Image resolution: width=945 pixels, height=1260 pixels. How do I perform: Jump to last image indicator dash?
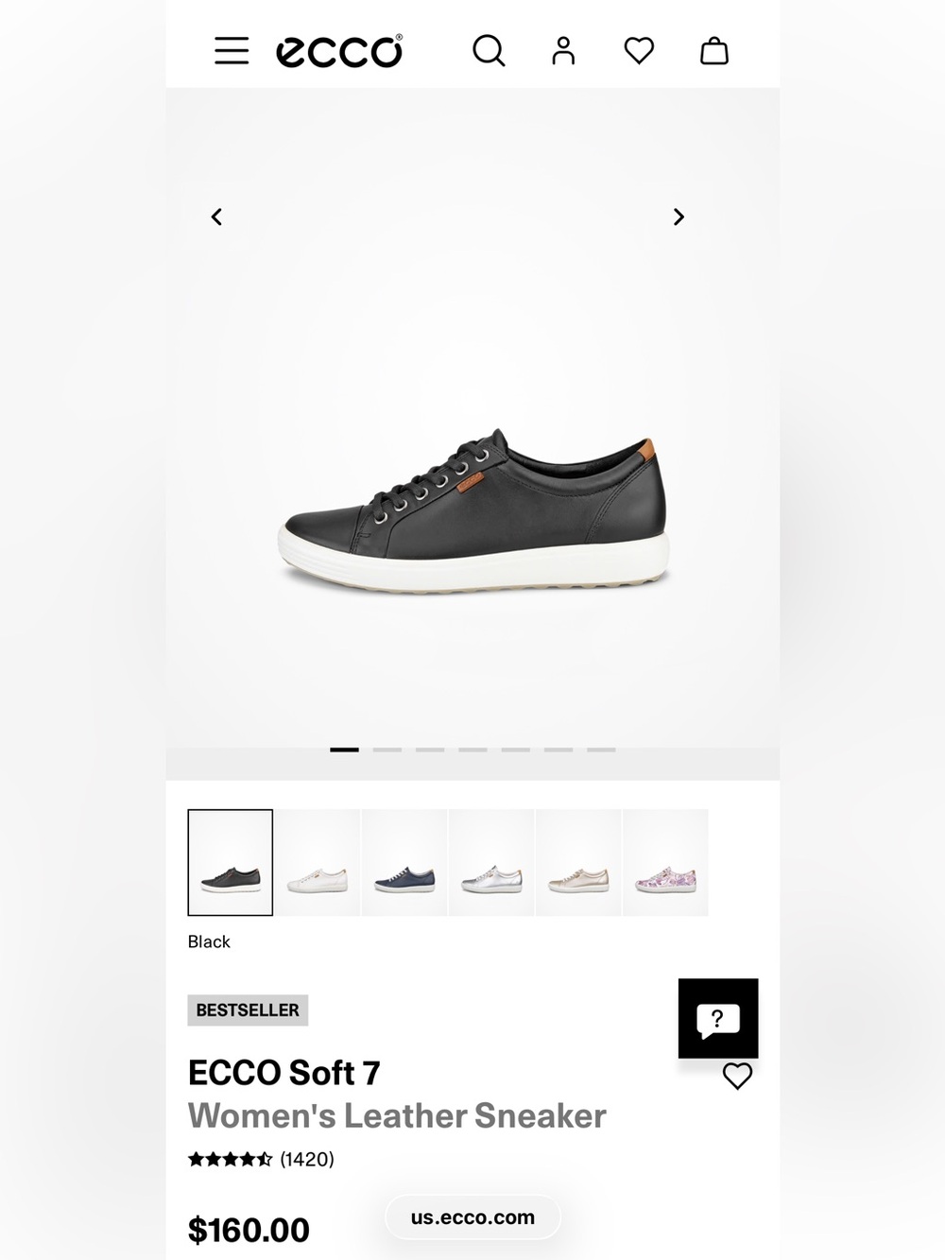pos(601,750)
